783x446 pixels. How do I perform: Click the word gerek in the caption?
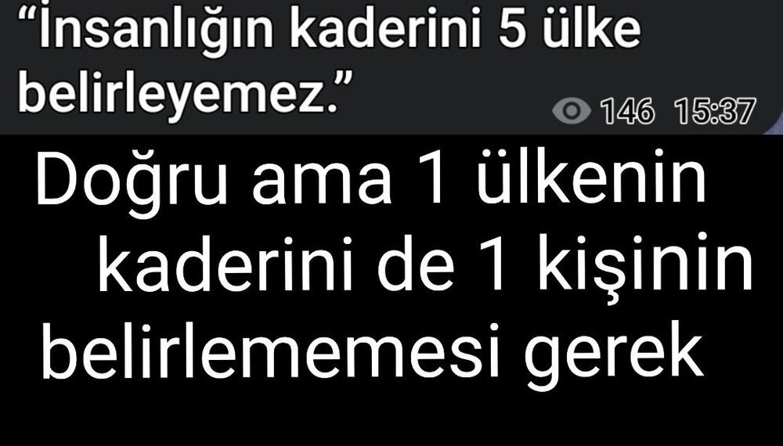(x=613, y=354)
